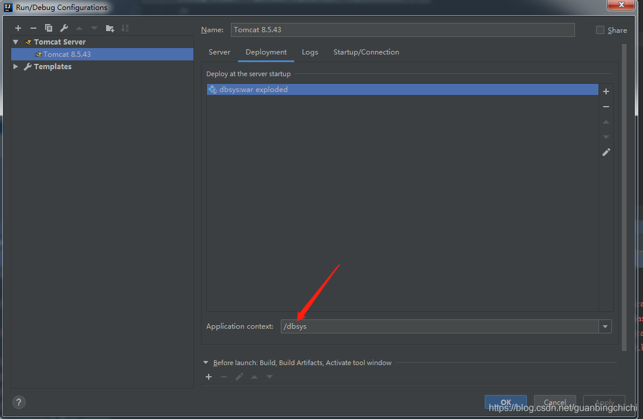Select the Deployment tab
Image resolution: width=643 pixels, height=419 pixels.
click(266, 52)
